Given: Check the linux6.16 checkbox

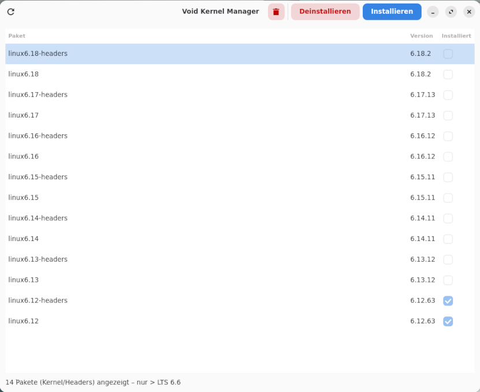Looking at the screenshot, I should [x=448, y=156].
